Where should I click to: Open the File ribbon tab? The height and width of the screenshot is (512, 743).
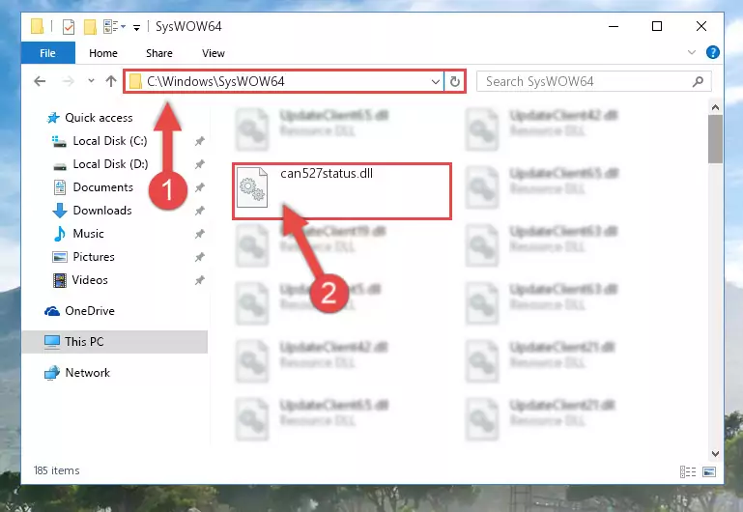(x=48, y=53)
